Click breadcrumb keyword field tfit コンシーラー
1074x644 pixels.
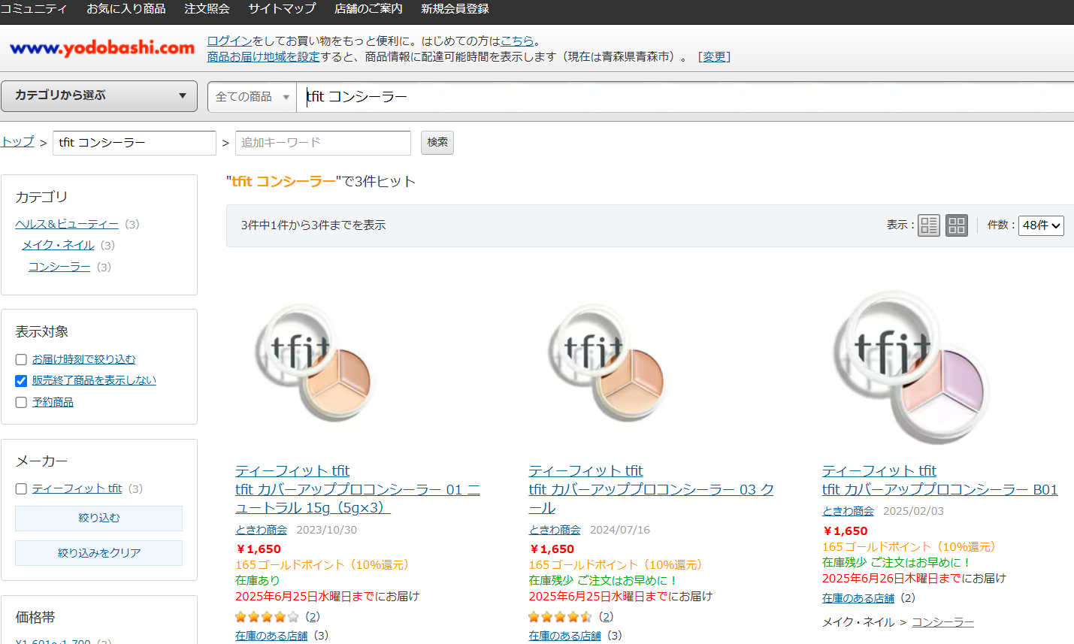pos(135,143)
